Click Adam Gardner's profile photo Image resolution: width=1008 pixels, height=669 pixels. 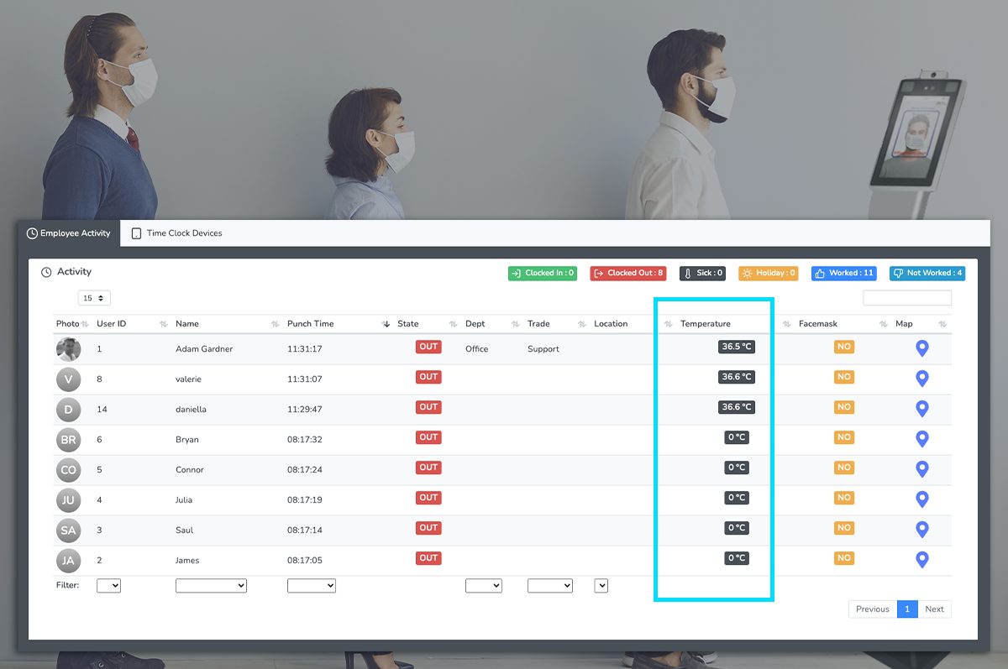pos(68,349)
